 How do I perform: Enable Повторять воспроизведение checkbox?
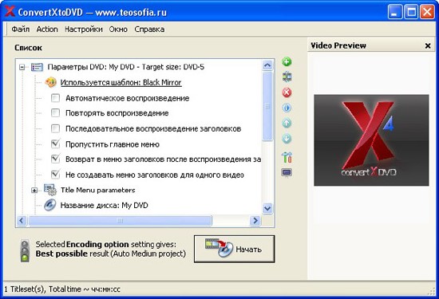click(55, 113)
